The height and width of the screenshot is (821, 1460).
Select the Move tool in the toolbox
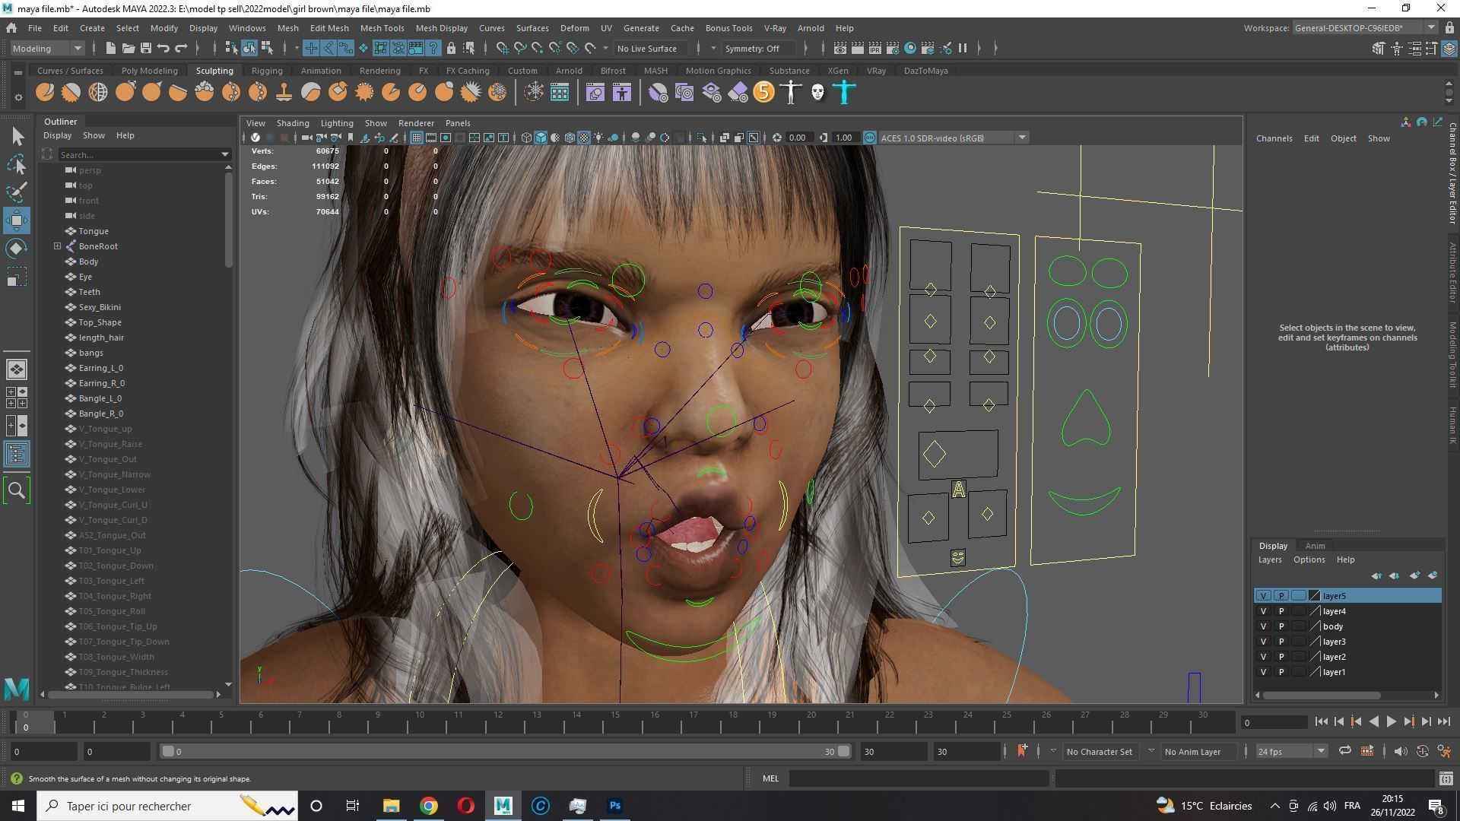(17, 220)
